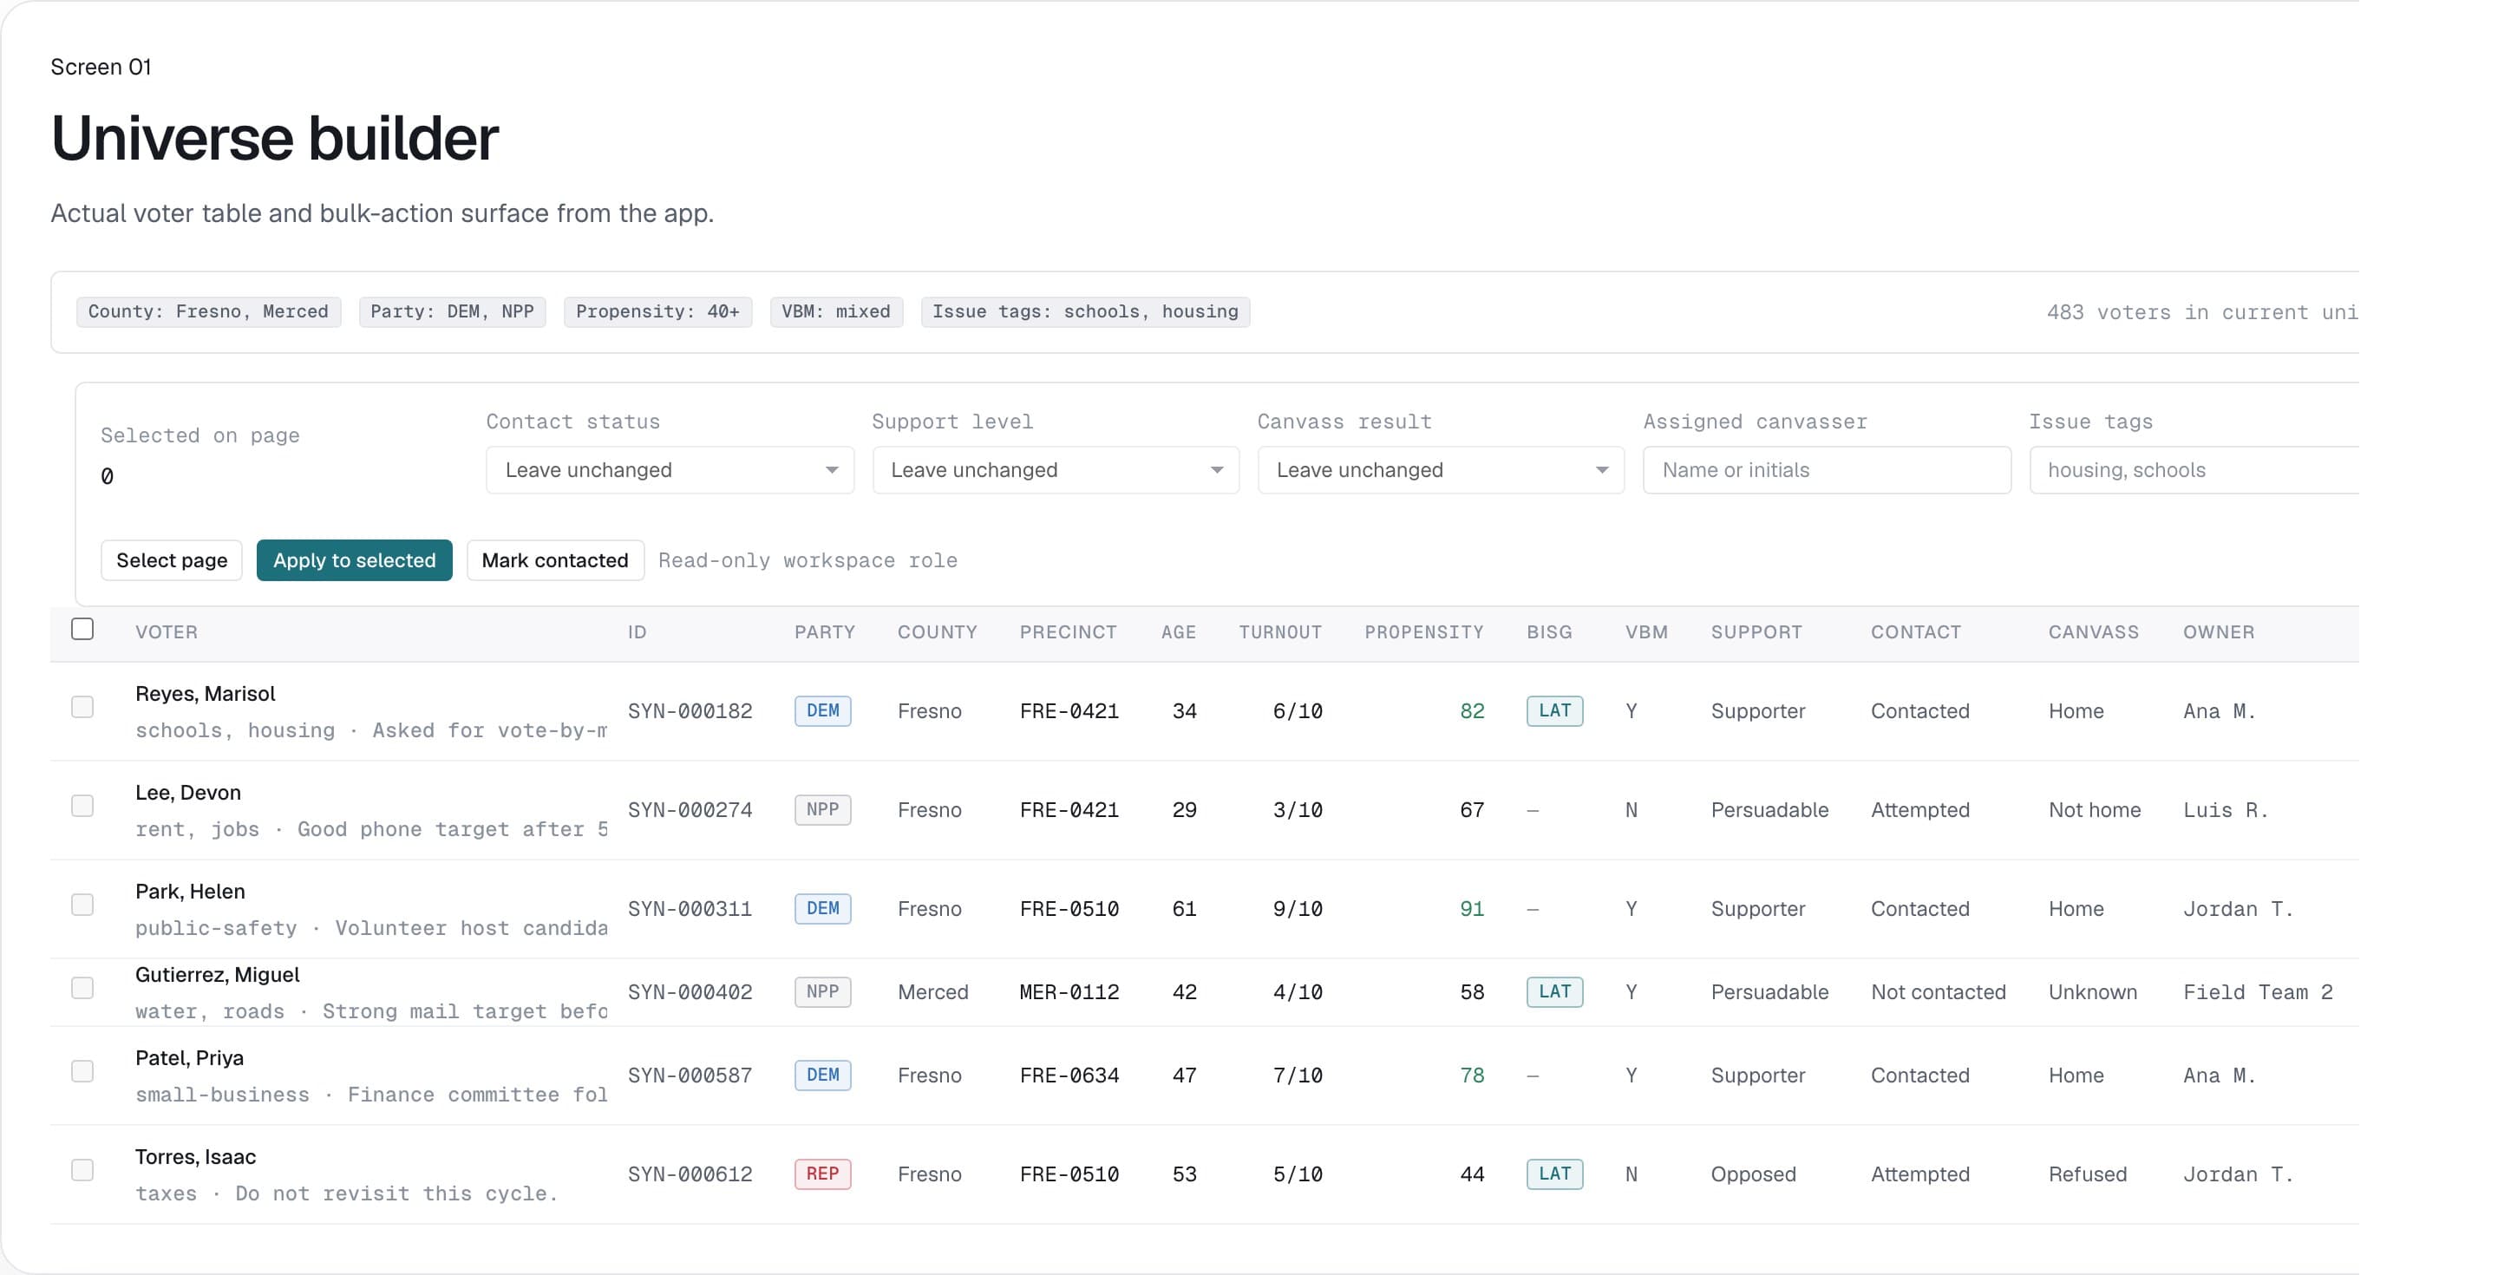Image resolution: width=2498 pixels, height=1275 pixels.
Task: Sort the table by the TURNOUT column
Action: click(1280, 631)
